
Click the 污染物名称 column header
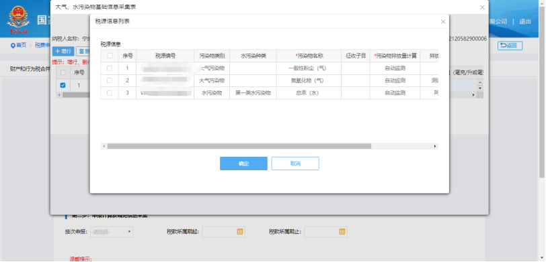click(x=309, y=56)
